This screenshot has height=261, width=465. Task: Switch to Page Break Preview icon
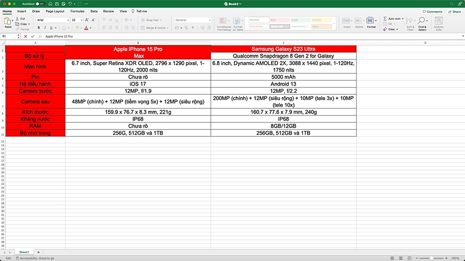coord(409,258)
